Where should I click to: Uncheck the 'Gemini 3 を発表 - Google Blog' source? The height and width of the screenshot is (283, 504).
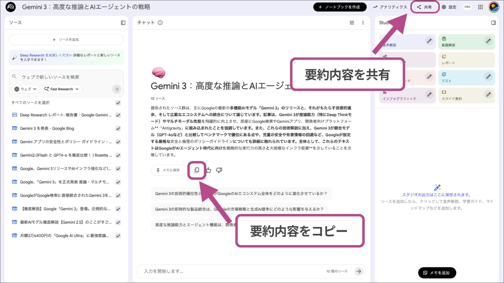[118, 128]
